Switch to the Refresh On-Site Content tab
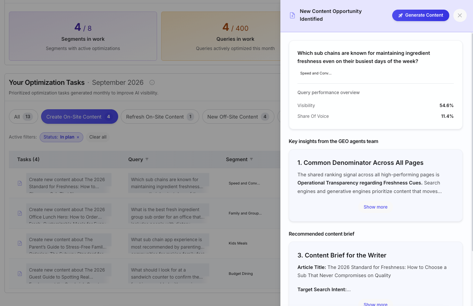The width and height of the screenshot is (473, 306). click(160, 117)
